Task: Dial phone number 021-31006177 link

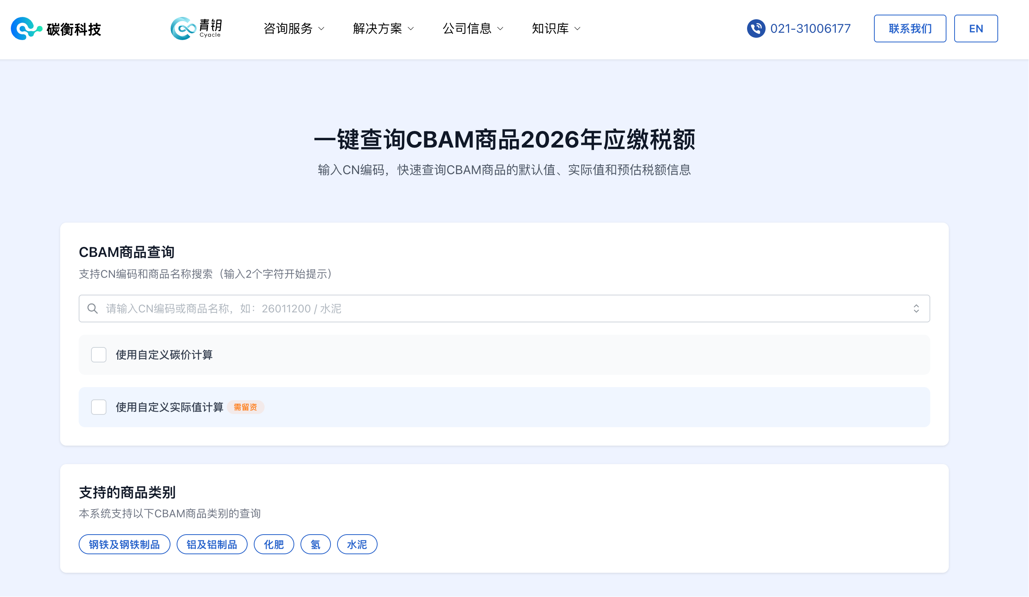Action: 810,29
